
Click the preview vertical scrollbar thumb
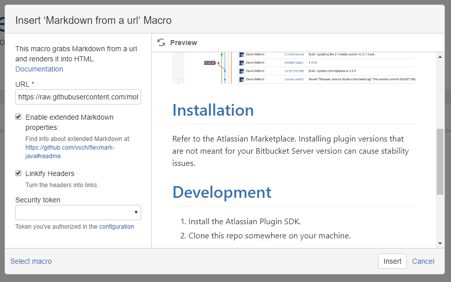coord(440,162)
